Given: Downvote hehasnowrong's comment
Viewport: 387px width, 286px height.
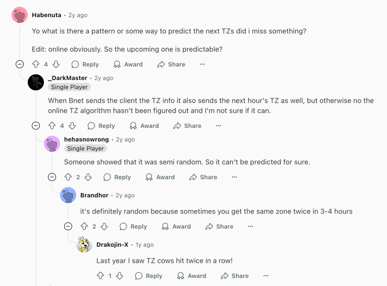Looking at the screenshot, I should pos(88,177).
